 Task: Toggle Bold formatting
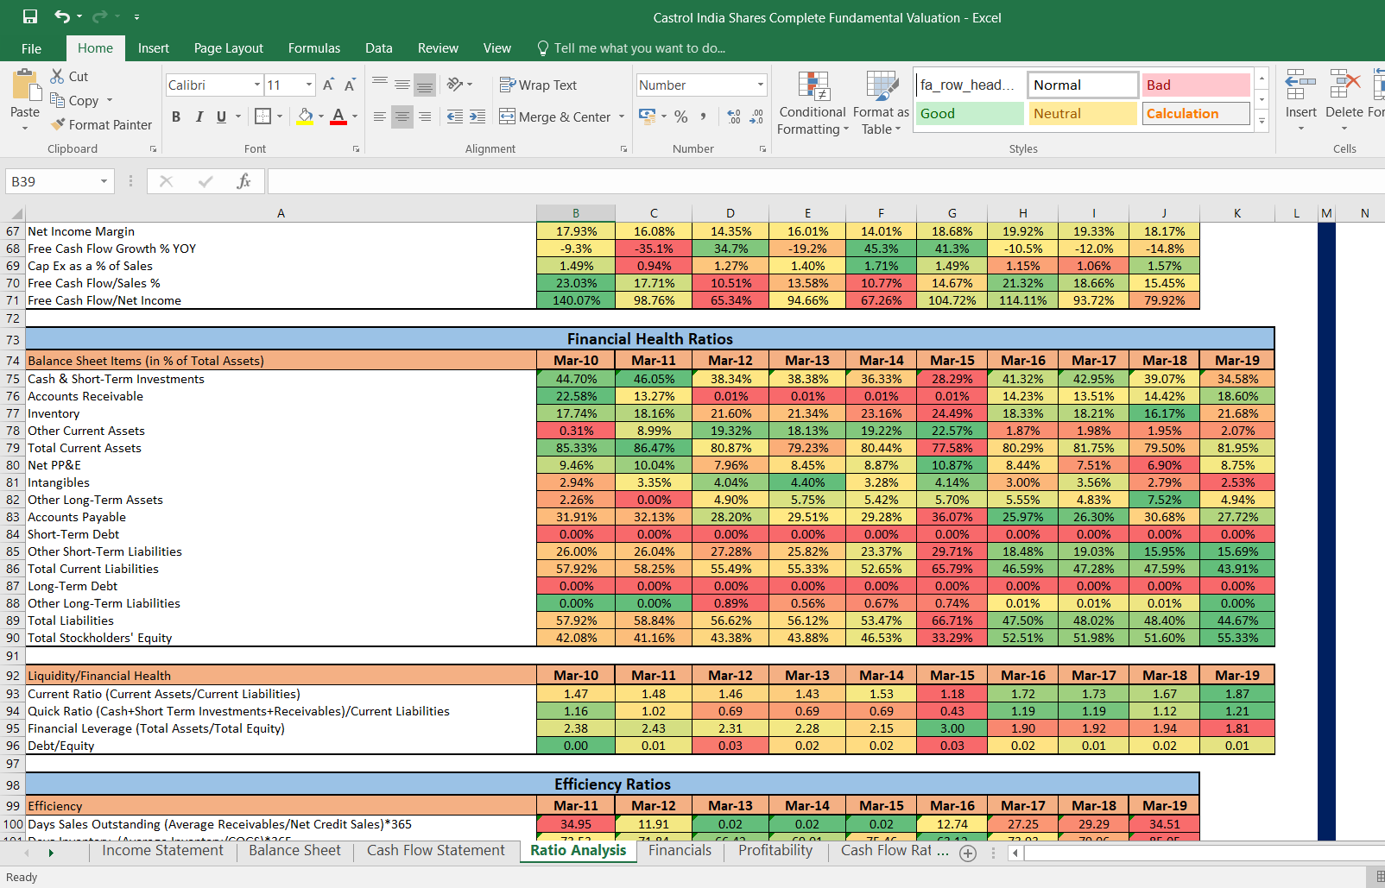[x=176, y=116]
